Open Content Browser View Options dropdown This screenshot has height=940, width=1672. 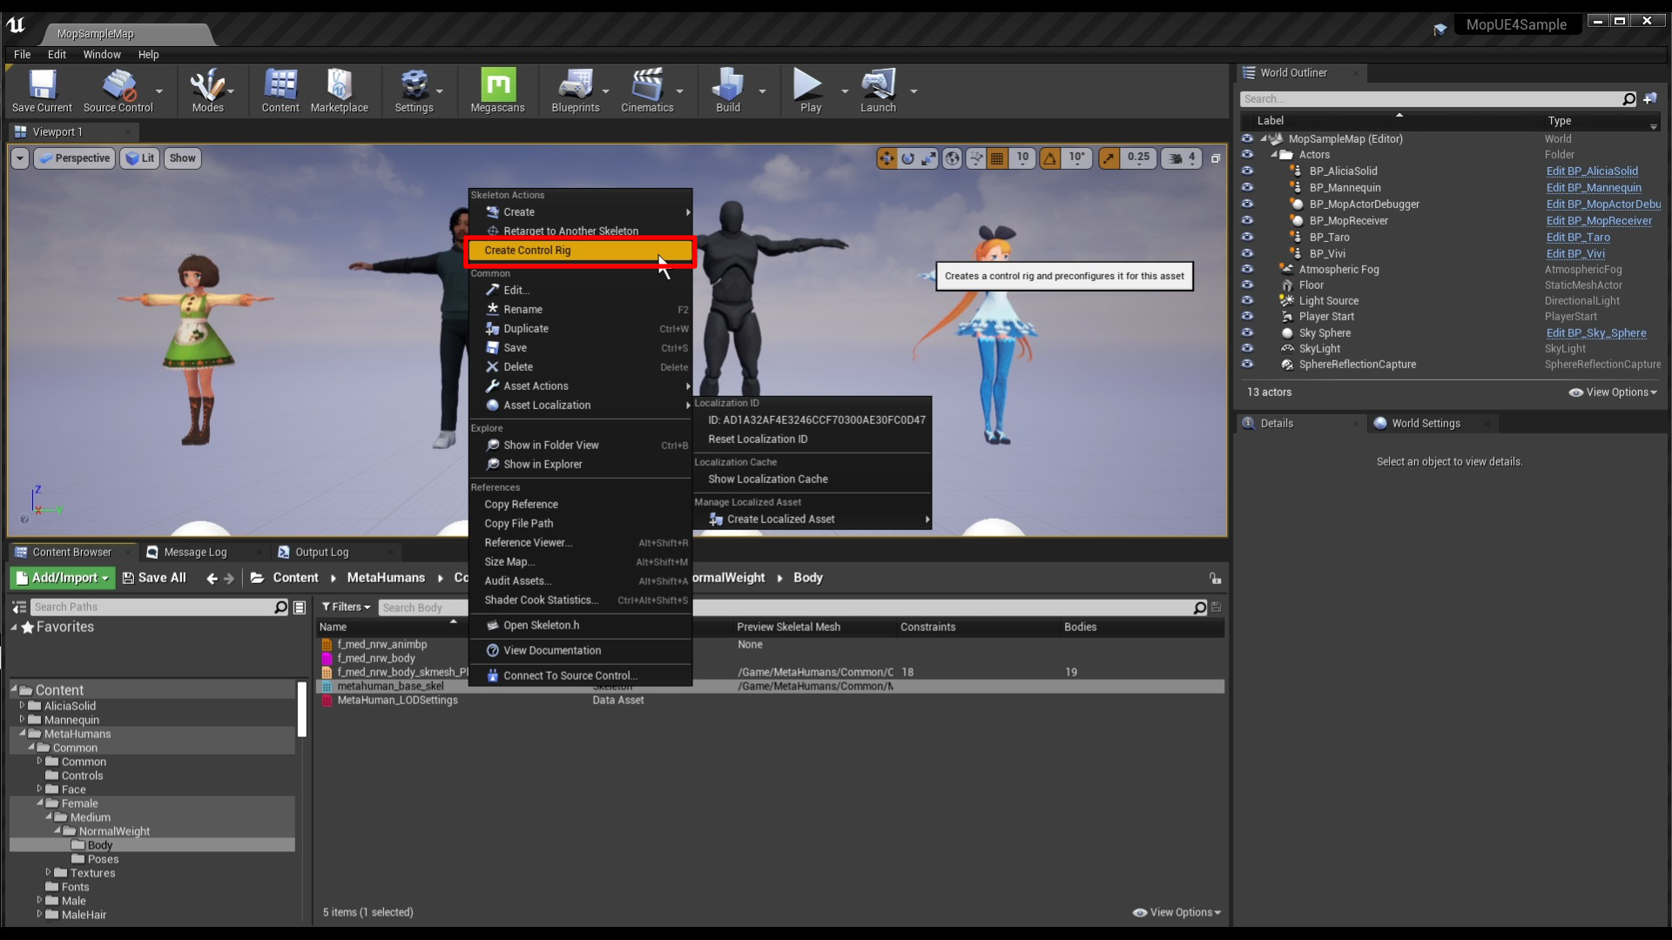[x=1176, y=913]
